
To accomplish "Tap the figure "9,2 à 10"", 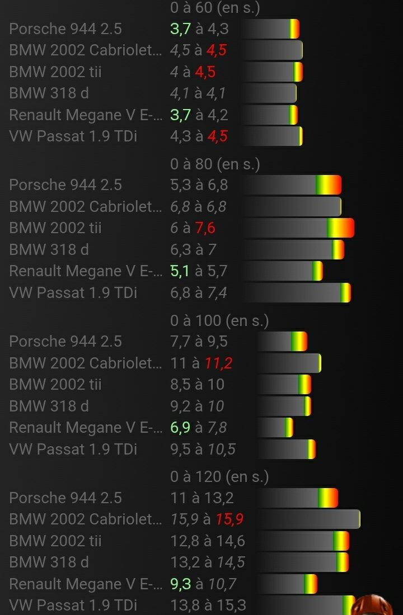I will pos(197,405).
